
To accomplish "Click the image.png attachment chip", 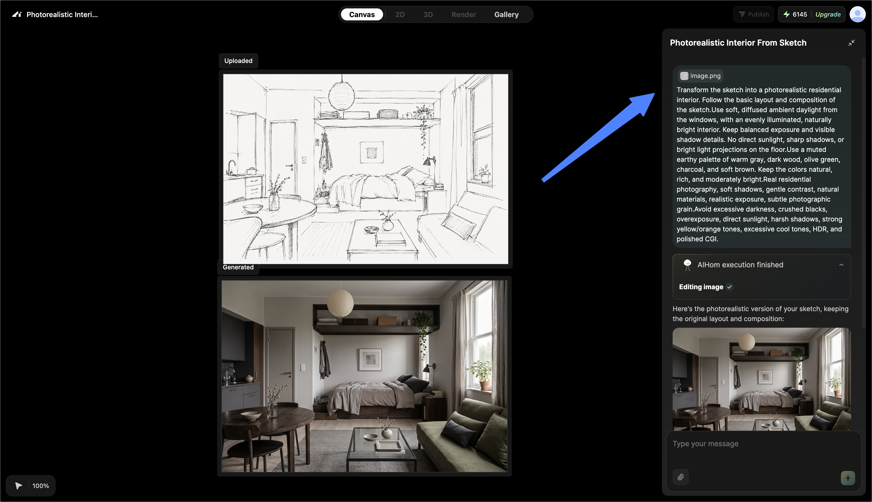I will [701, 76].
